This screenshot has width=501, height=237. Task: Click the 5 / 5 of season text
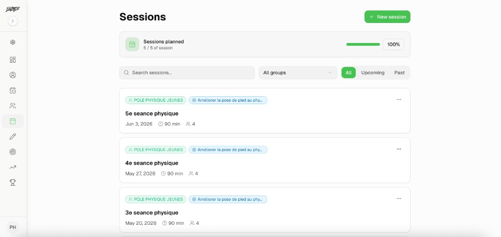158,48
